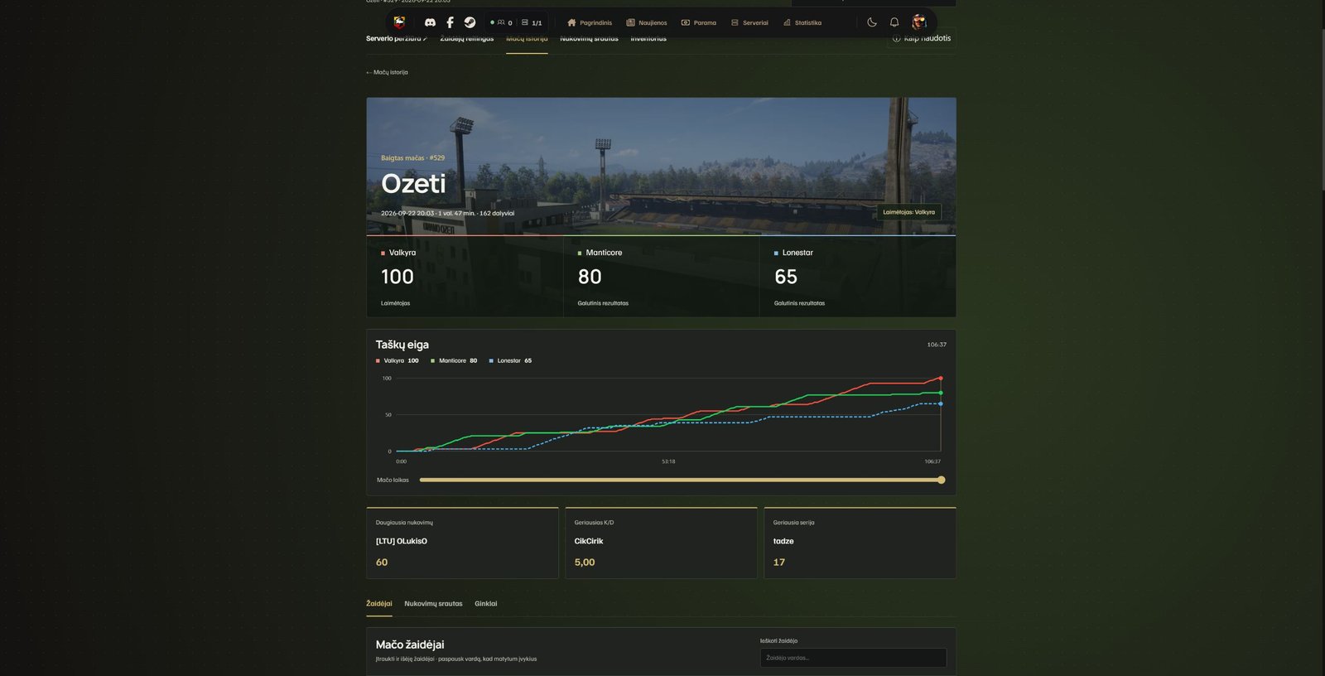Click Manticore's green endpoint on the chart

pyautogui.click(x=941, y=393)
